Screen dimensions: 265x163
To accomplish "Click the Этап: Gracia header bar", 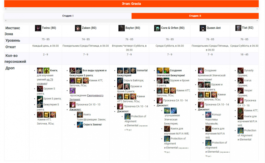I will coord(132,4).
